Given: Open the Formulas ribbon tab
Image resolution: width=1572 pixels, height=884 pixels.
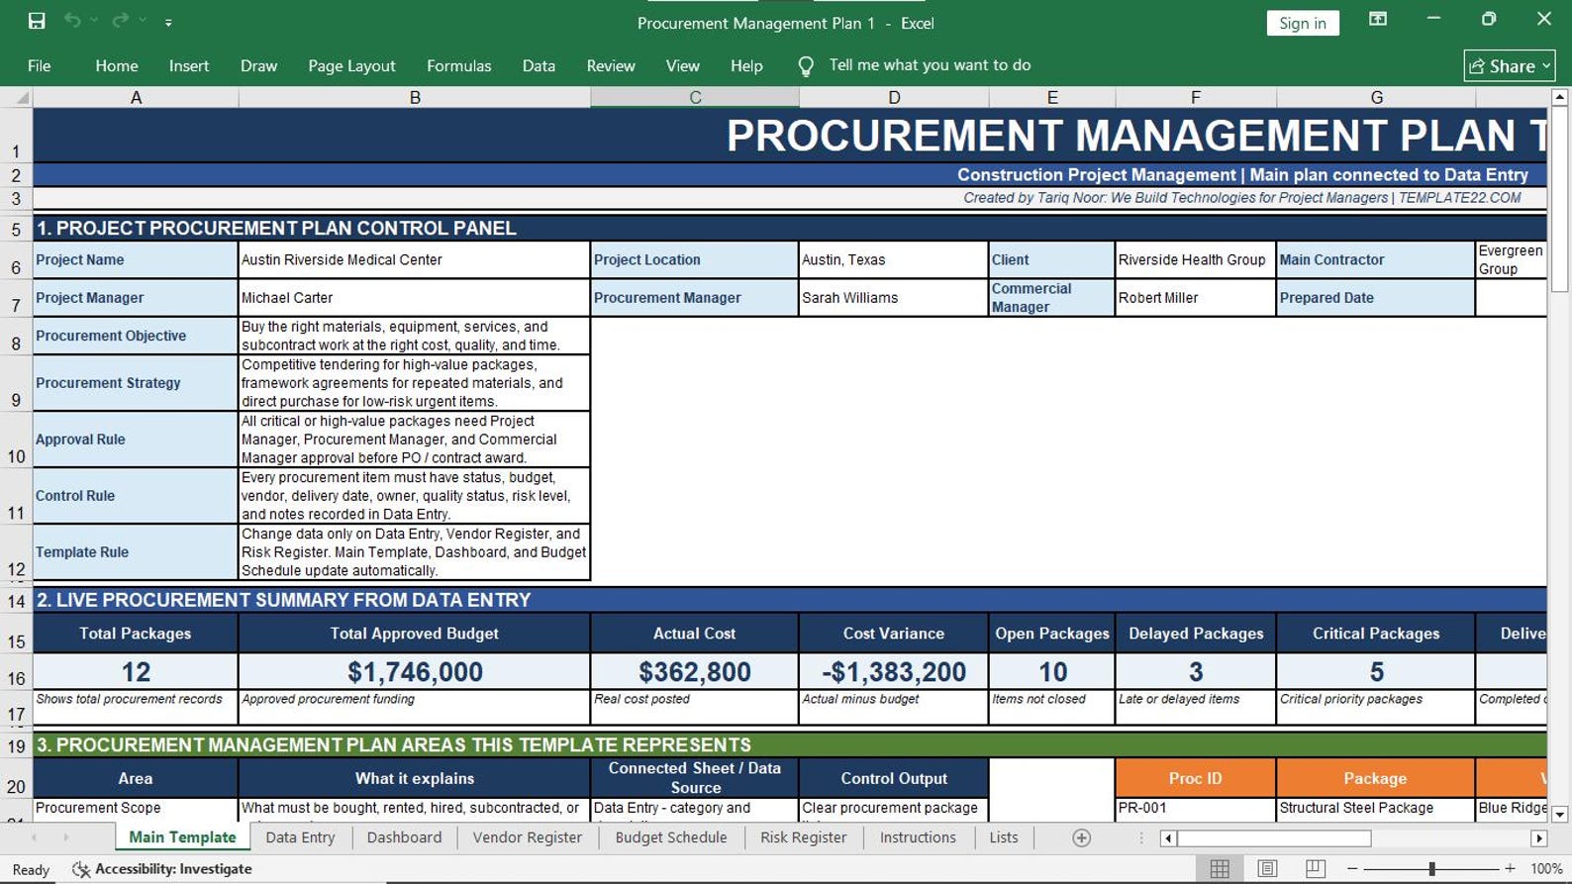Looking at the screenshot, I should (x=458, y=65).
